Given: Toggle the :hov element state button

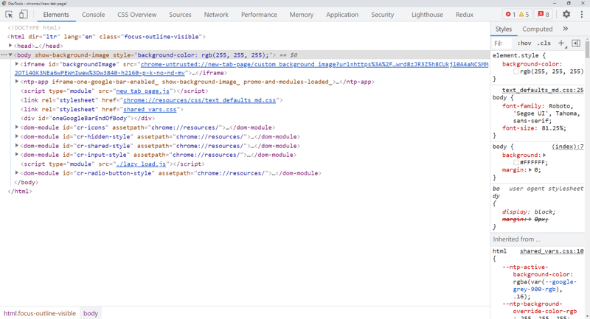Looking at the screenshot, I should 524,43.
